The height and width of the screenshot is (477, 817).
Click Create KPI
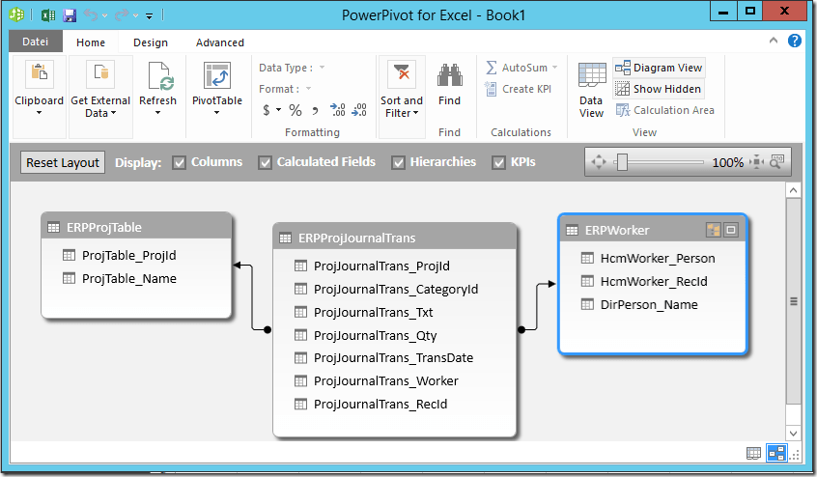click(x=519, y=89)
